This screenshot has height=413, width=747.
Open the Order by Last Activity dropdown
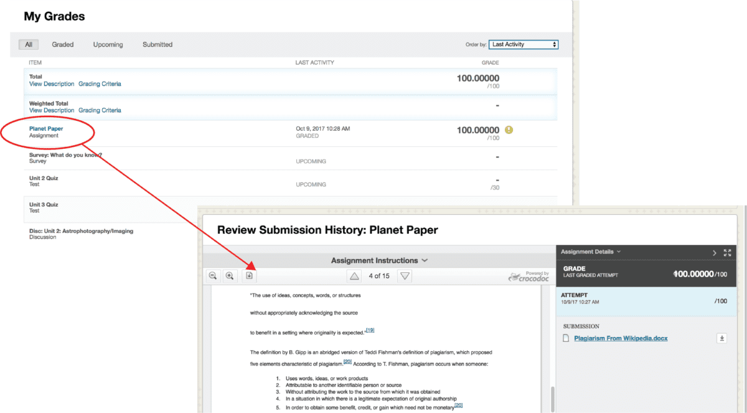pyautogui.click(x=523, y=45)
